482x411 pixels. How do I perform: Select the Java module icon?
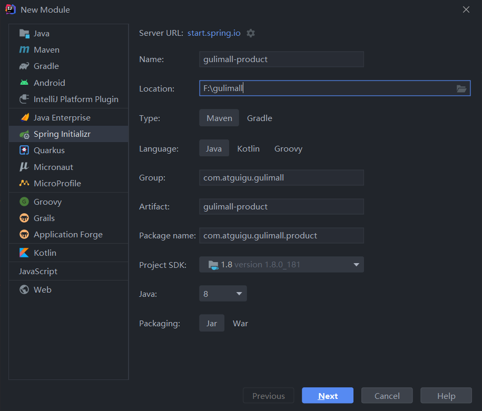click(24, 34)
